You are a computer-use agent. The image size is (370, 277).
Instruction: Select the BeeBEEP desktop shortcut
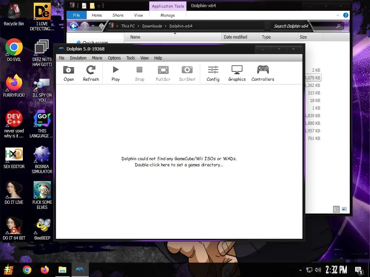pos(42,228)
